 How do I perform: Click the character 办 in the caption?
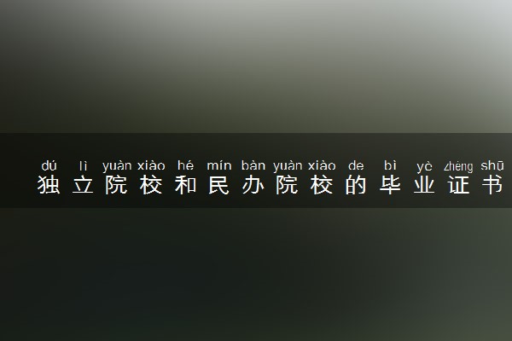(x=253, y=185)
